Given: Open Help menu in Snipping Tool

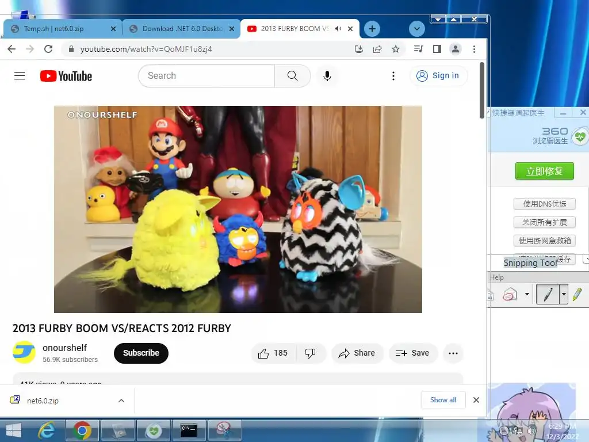Looking at the screenshot, I should coord(496,277).
